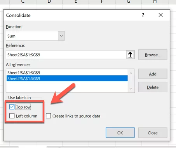
Task: Click the Browse... button
Action: [x=153, y=55]
